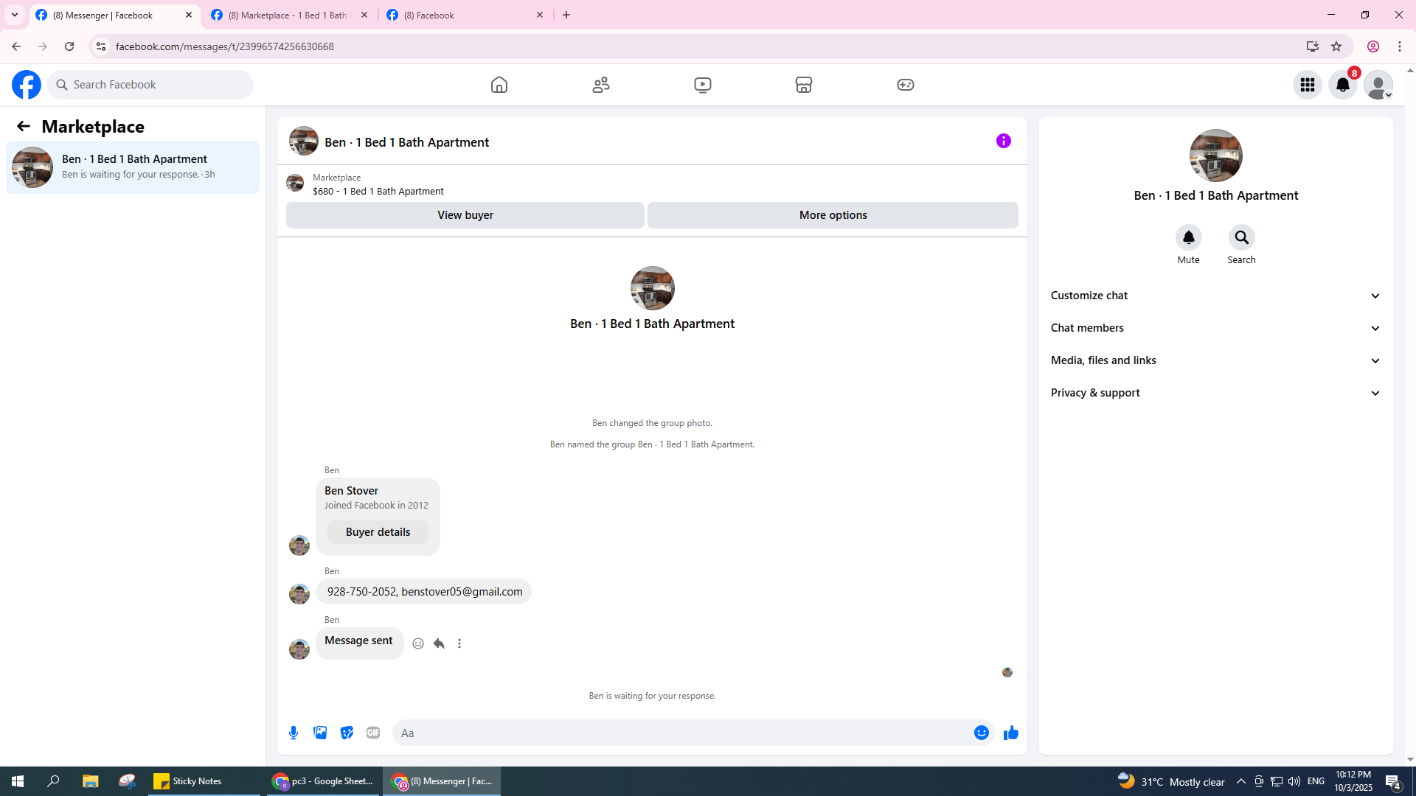Screen dimensions: 1416x796
Task: Open Chrome profile icon in toolbar
Action: pyautogui.click(x=1373, y=46)
